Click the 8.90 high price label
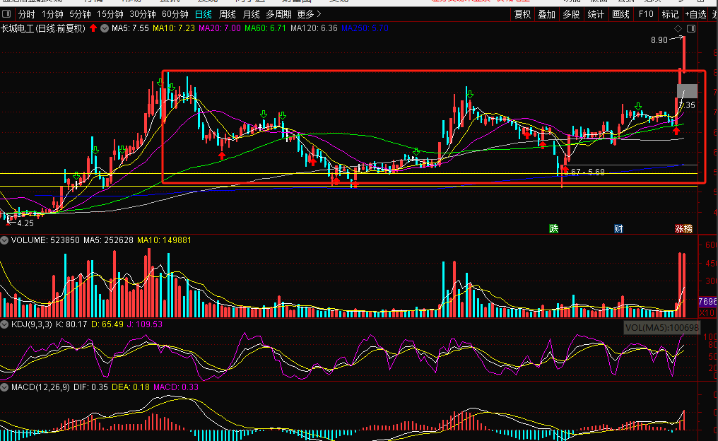 click(x=659, y=40)
